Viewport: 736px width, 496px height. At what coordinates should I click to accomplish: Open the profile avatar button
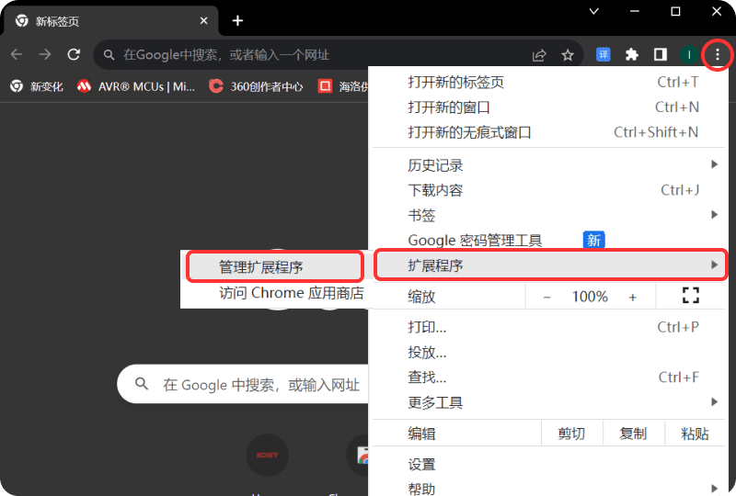pos(688,55)
